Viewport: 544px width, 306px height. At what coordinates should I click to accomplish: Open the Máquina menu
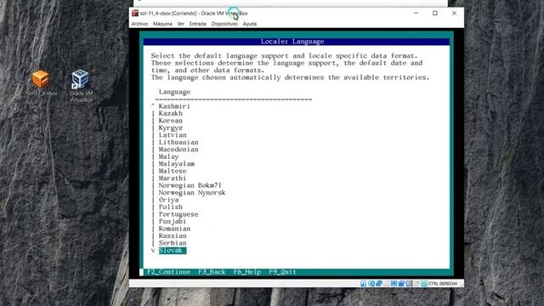(x=162, y=24)
